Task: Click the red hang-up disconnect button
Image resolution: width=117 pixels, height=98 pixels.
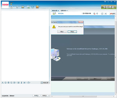Action: [113, 14]
